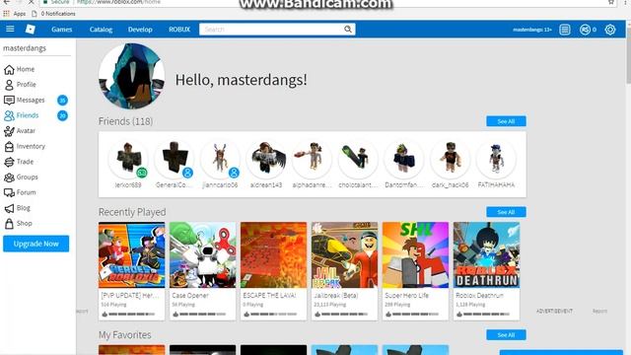Click See All for Friends
631x355 pixels.
click(506, 121)
